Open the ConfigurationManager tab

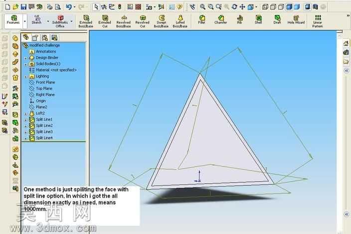click(45, 37)
